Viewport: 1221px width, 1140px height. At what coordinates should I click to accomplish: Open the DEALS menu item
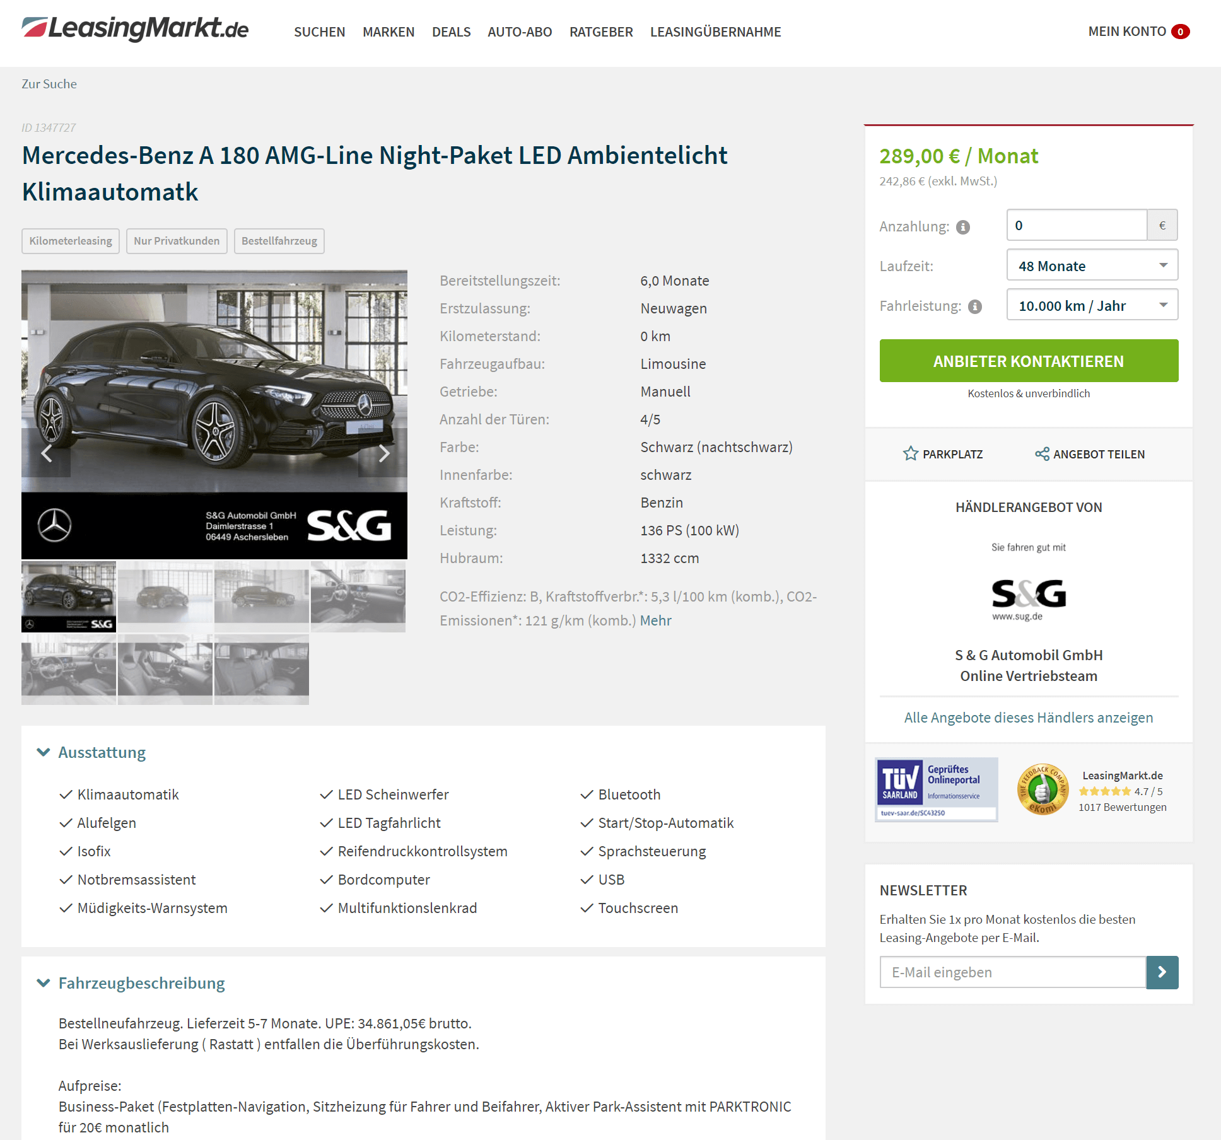pyautogui.click(x=451, y=32)
